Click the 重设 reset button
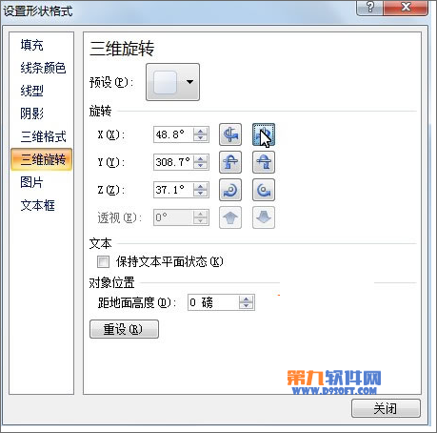 124,329
